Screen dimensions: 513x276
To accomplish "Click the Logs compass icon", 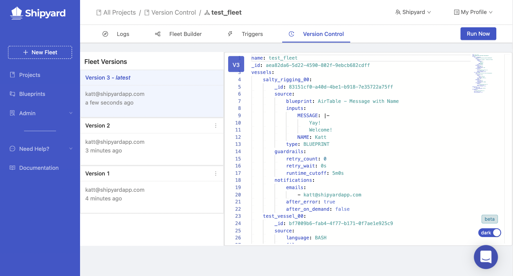I will coord(105,34).
